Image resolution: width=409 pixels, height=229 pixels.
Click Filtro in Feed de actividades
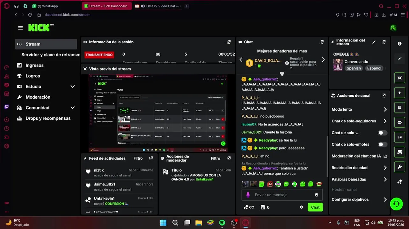(138, 158)
